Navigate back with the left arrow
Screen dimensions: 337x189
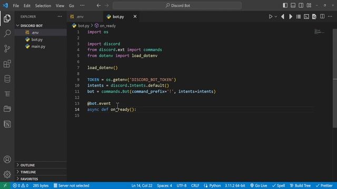[98, 6]
